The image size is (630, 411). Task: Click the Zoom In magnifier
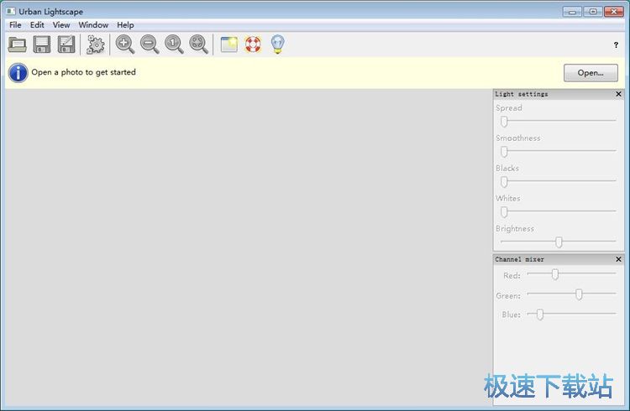point(124,44)
